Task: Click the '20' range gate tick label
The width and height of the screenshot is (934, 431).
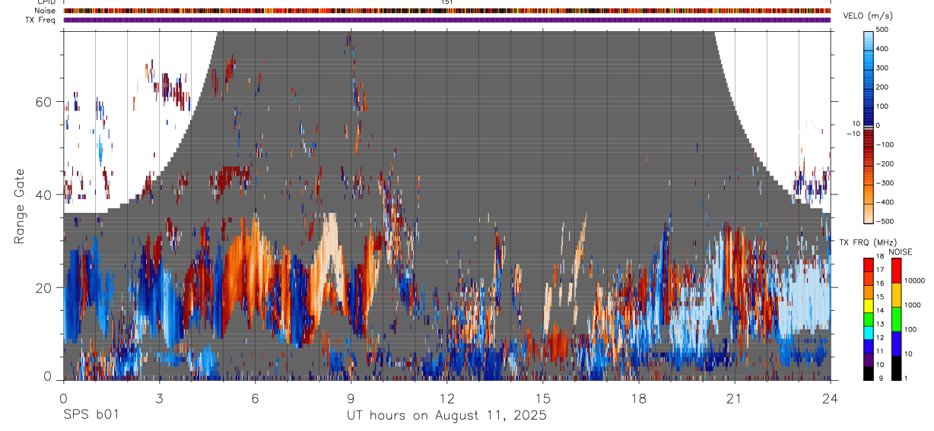Action: [44, 287]
